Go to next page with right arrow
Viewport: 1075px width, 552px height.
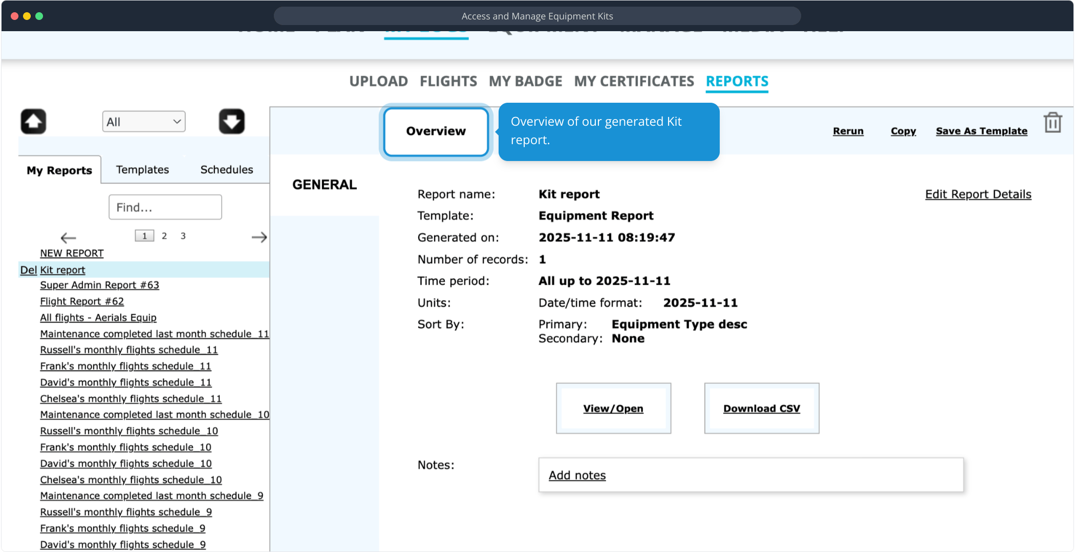259,237
